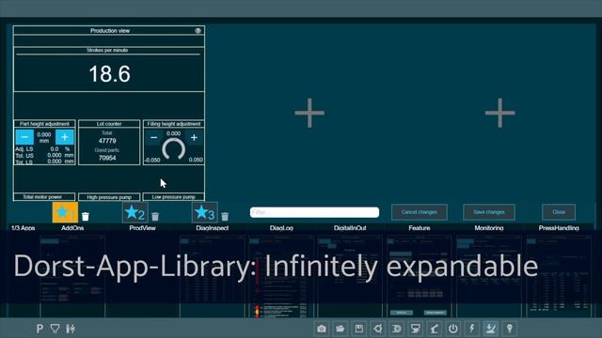Click the tool adjustment icon next to funnel

pyautogui.click(x=71, y=329)
